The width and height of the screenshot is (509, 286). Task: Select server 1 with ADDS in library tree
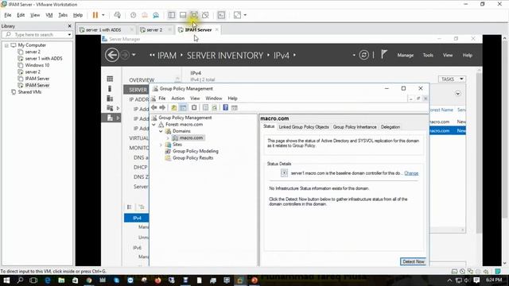point(44,58)
